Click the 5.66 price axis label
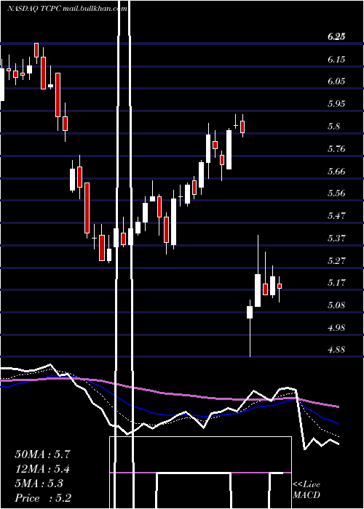 (x=336, y=171)
